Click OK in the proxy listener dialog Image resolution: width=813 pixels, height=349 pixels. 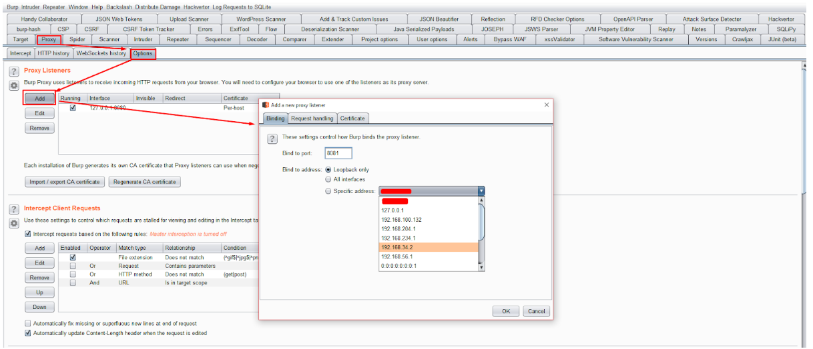click(x=506, y=311)
